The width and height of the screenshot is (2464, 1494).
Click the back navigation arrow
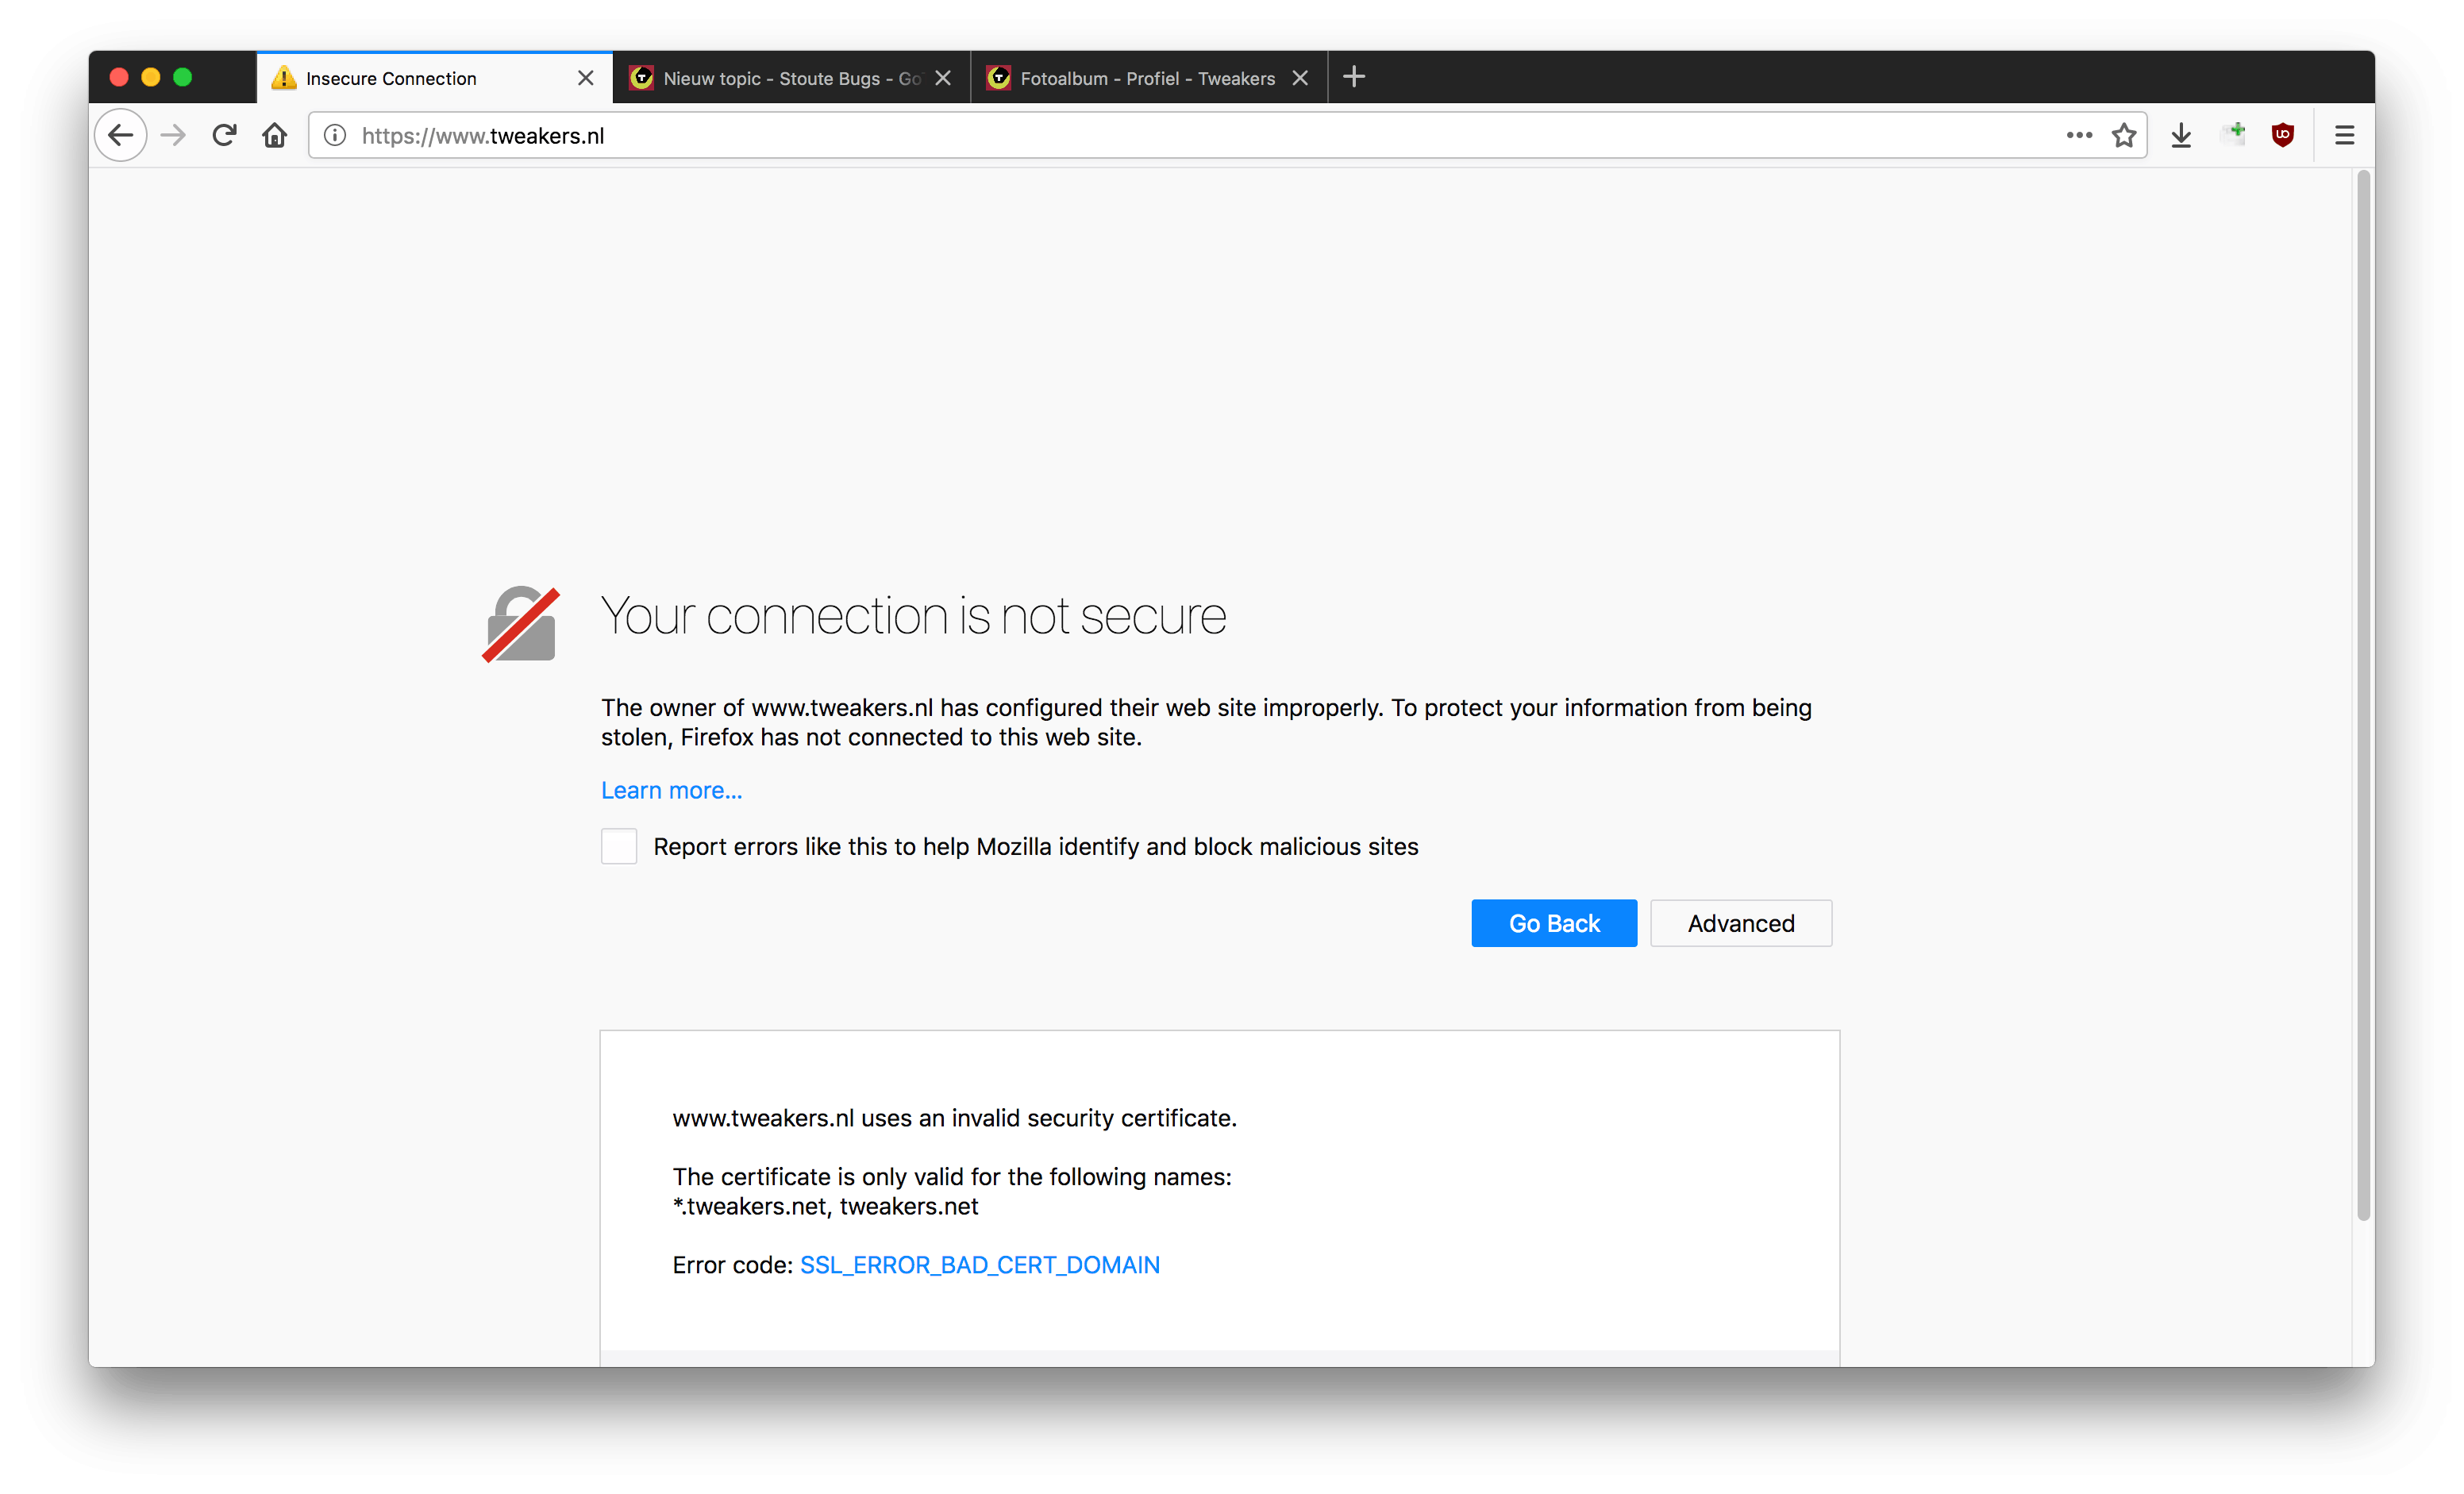[121, 135]
